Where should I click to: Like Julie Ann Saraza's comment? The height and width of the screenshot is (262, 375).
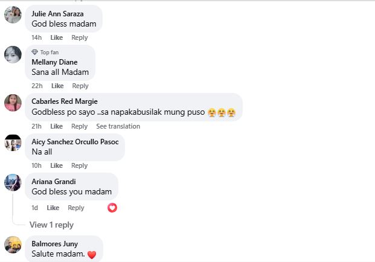56,37
